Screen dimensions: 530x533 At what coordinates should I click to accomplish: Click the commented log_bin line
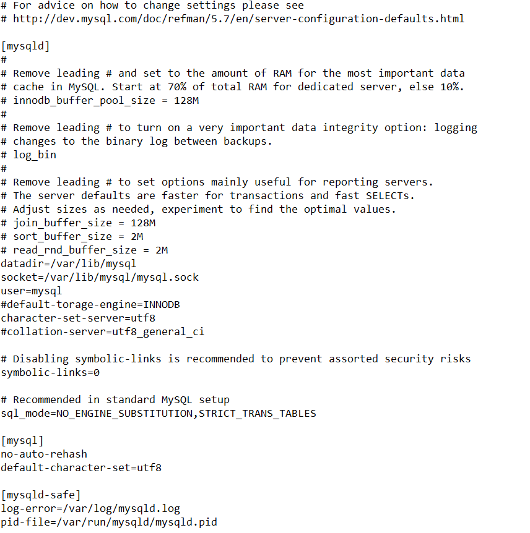(35, 155)
